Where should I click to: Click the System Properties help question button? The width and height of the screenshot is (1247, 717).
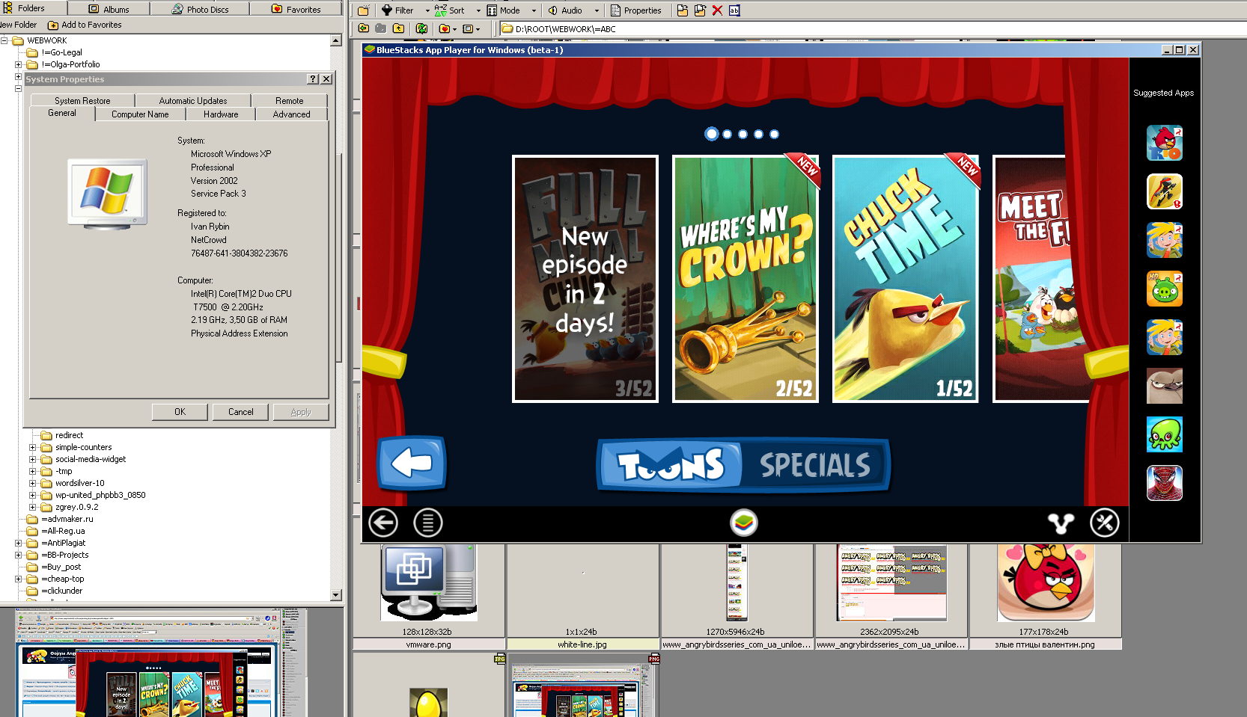(x=313, y=79)
